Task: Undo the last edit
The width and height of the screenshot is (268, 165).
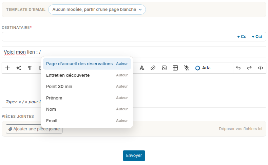Action: point(238,68)
